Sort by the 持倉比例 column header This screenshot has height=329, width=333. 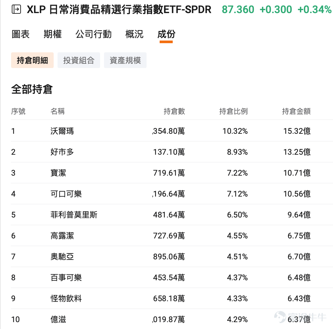(x=234, y=111)
